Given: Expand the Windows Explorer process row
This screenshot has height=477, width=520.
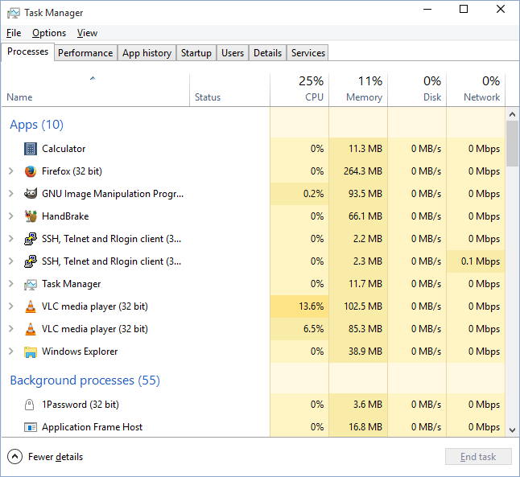Looking at the screenshot, I should (11, 352).
